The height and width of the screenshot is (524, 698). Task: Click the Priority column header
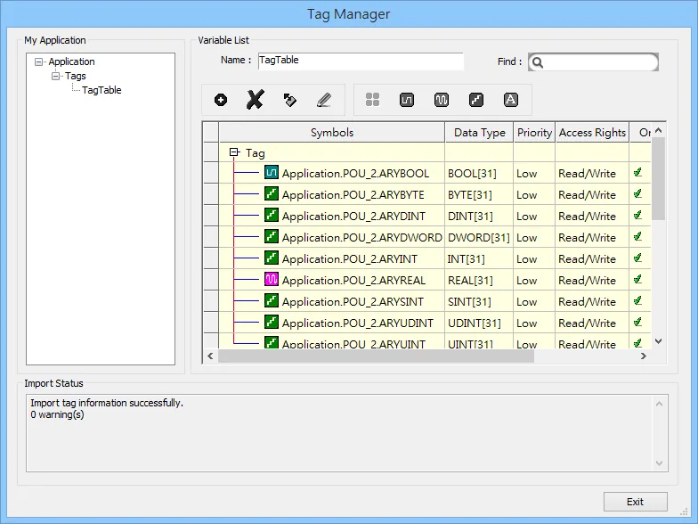[x=534, y=133]
